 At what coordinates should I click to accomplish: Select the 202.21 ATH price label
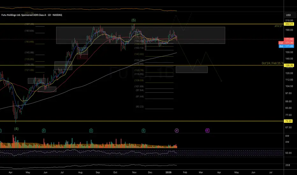pos(289,24)
